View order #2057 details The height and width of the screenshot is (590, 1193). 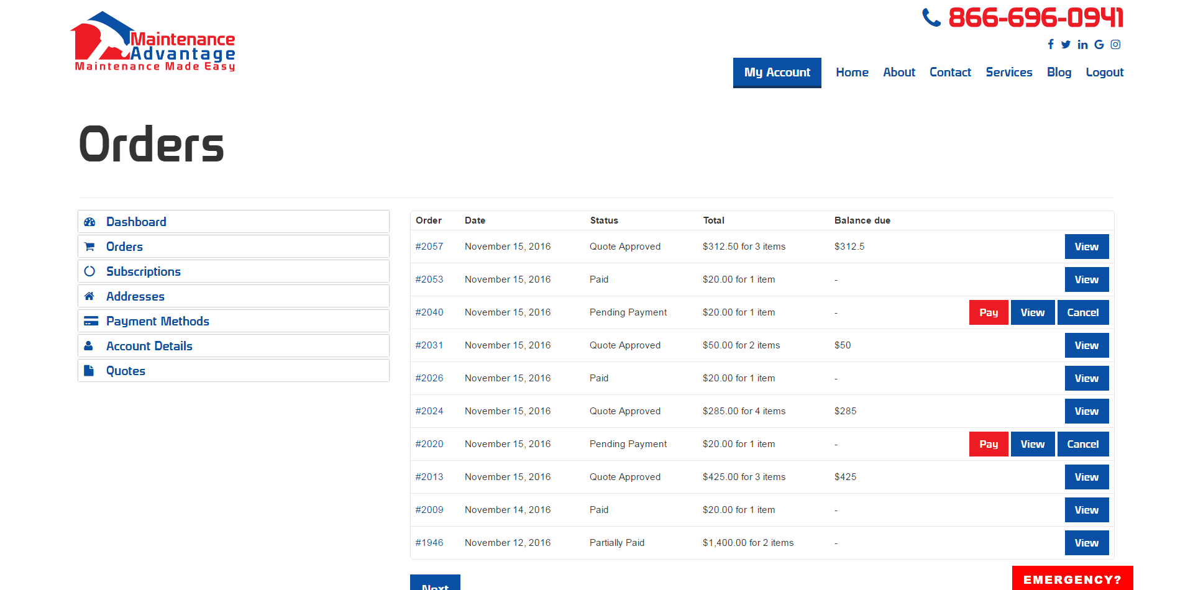[1087, 247]
